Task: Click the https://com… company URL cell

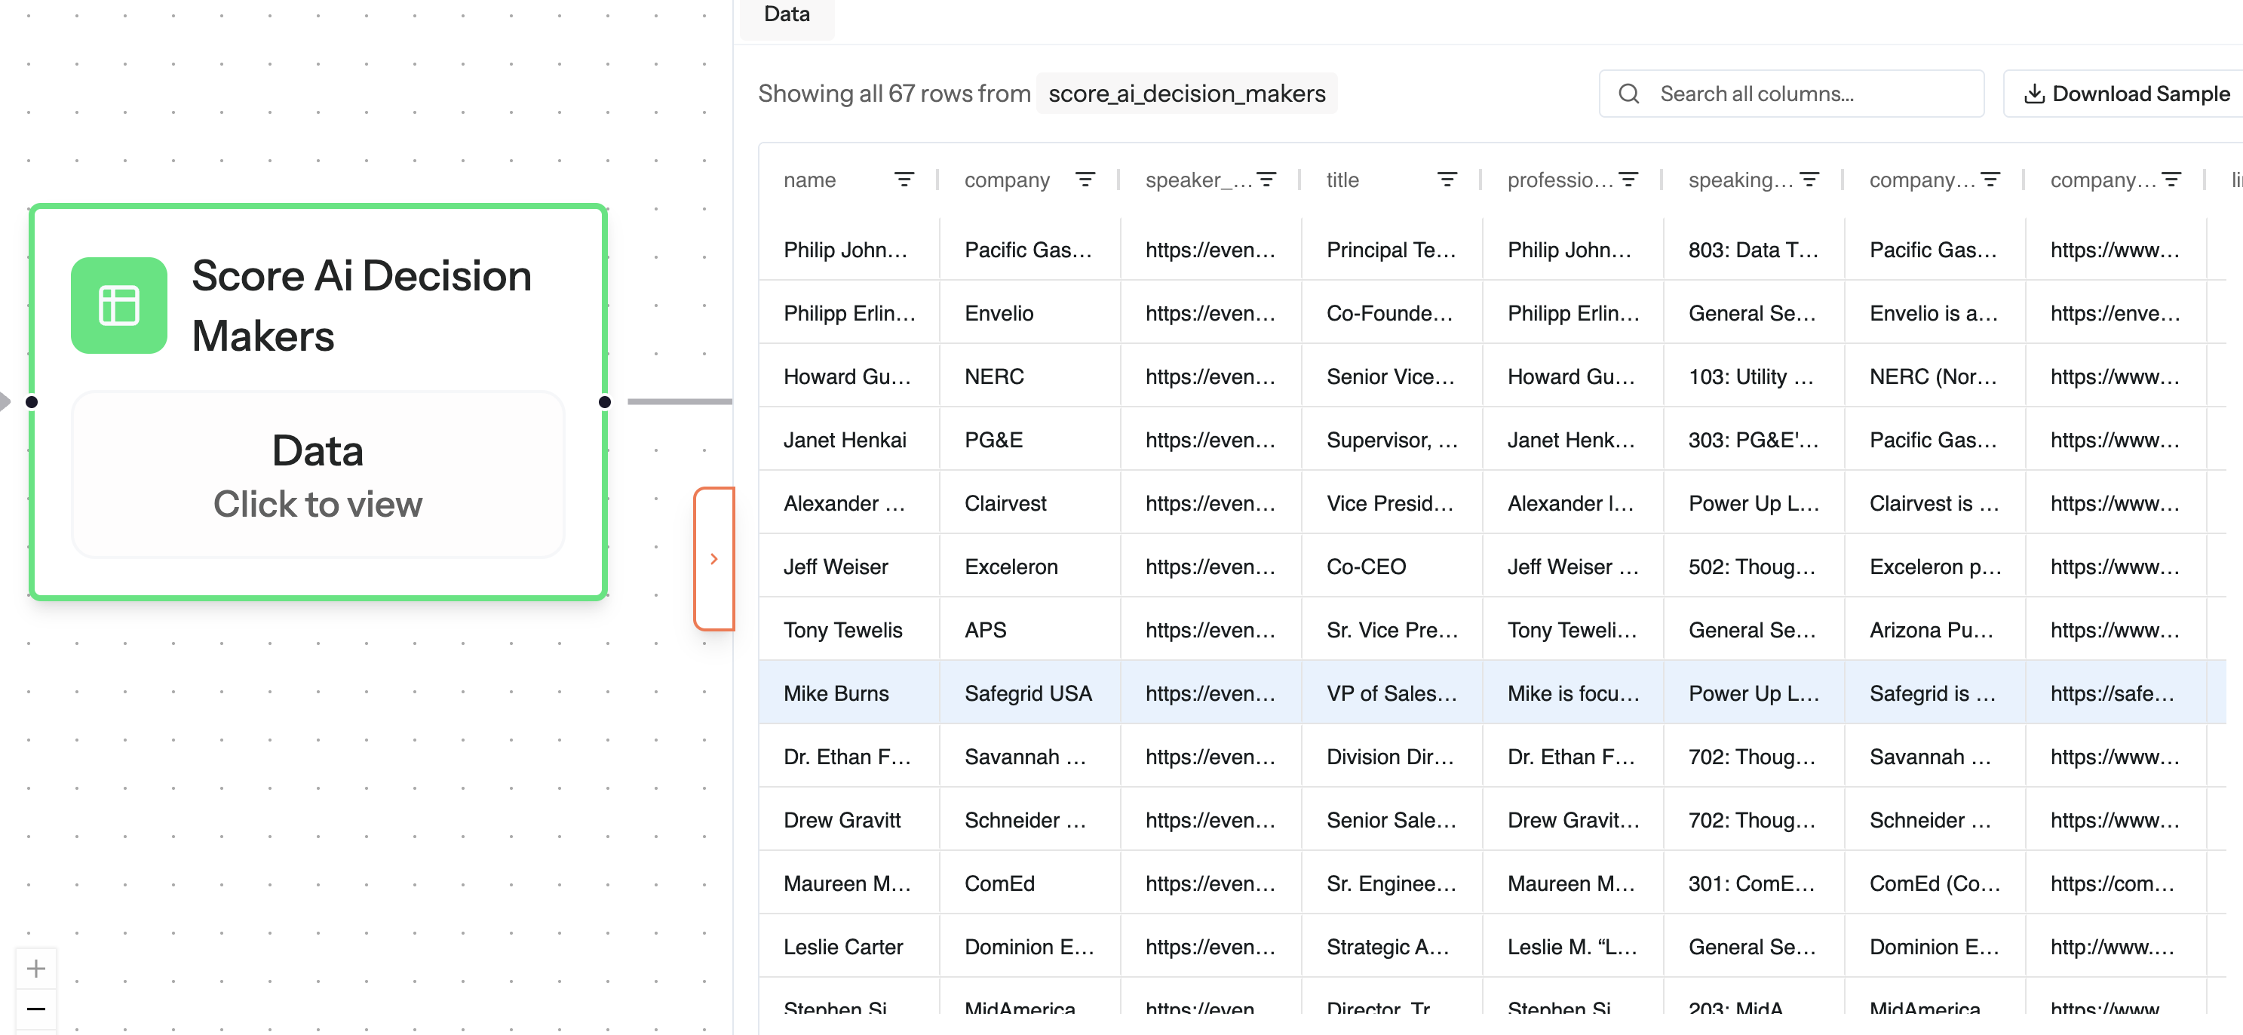Action: (2117, 883)
